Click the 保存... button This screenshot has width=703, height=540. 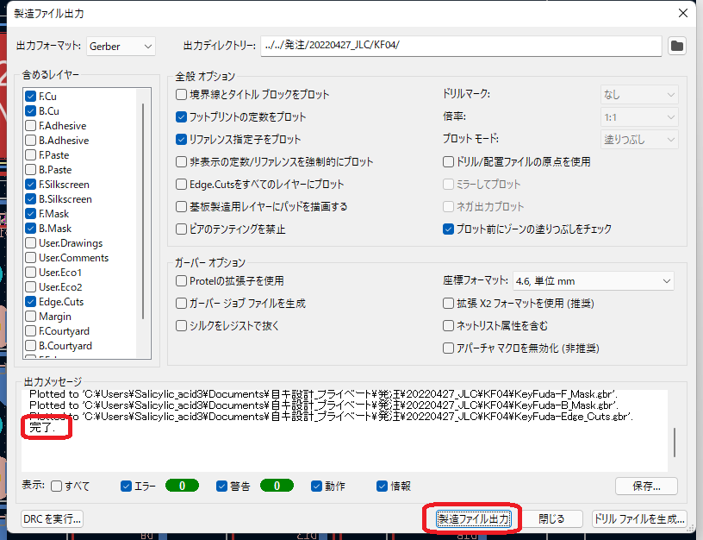pyautogui.click(x=646, y=487)
